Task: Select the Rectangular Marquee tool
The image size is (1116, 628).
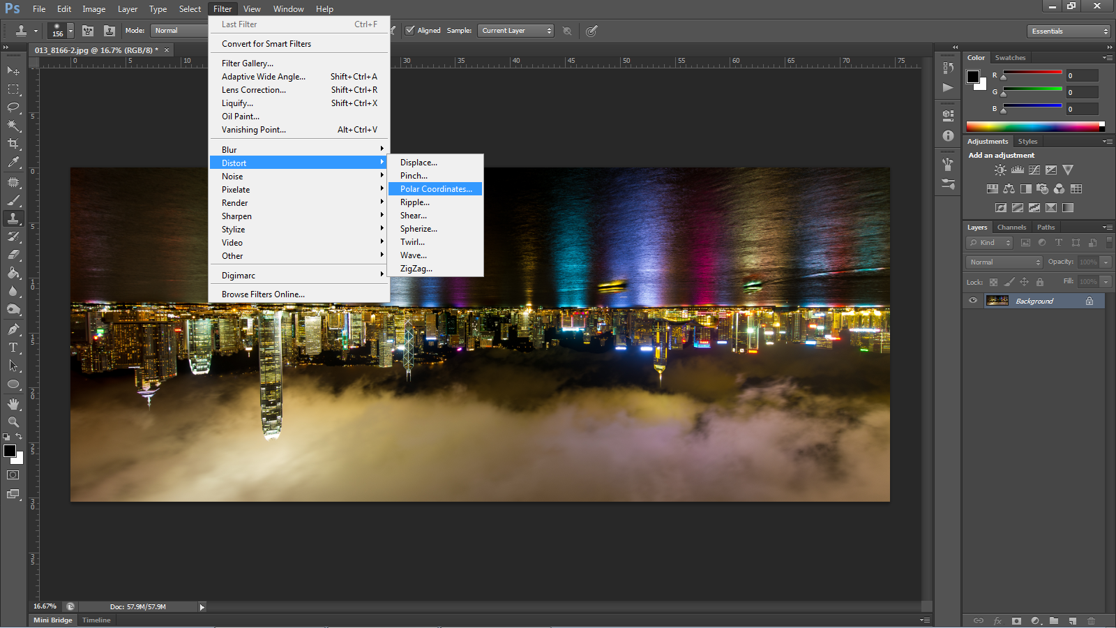Action: pos(13,89)
